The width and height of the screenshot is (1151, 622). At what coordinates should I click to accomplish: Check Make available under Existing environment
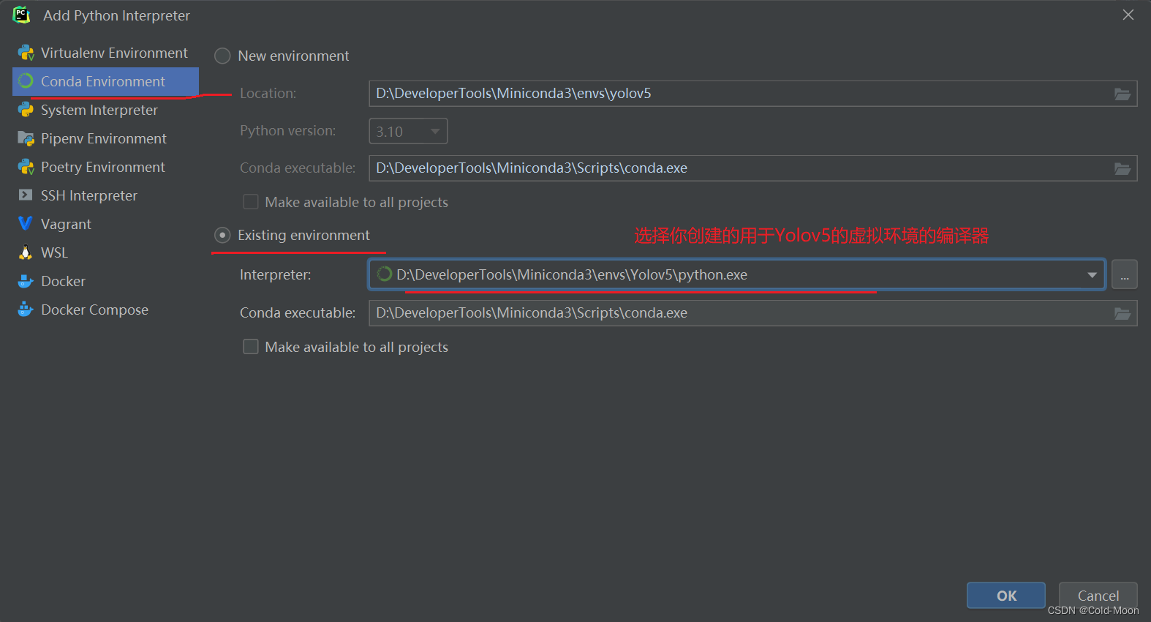251,347
